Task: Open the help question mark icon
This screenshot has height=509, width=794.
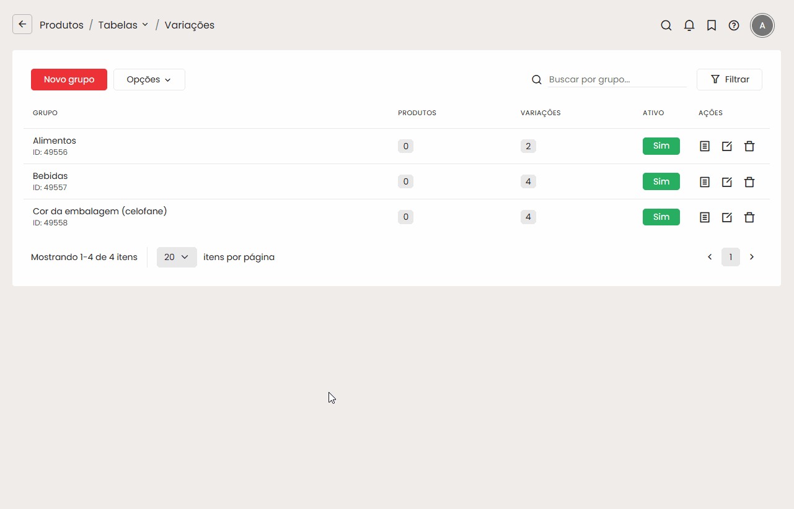Action: point(734,25)
